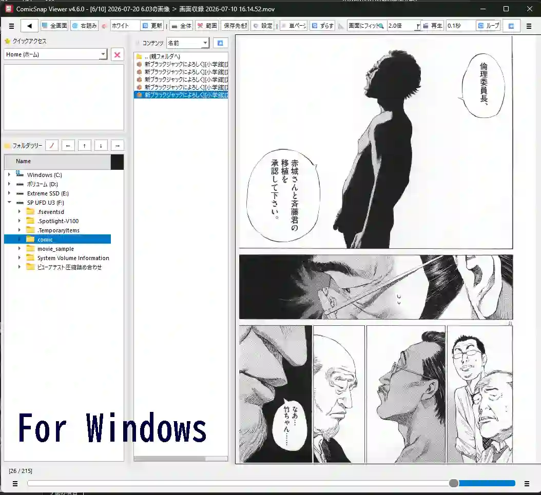This screenshot has height=495, width=541.
Task: Open the bottom-left hamburger menu
Action: coord(15,484)
